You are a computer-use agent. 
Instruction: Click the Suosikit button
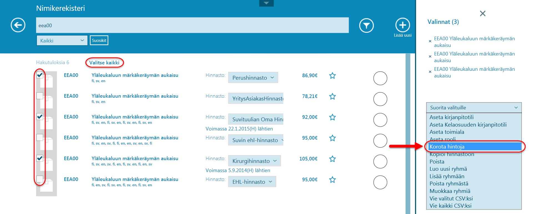(99, 41)
